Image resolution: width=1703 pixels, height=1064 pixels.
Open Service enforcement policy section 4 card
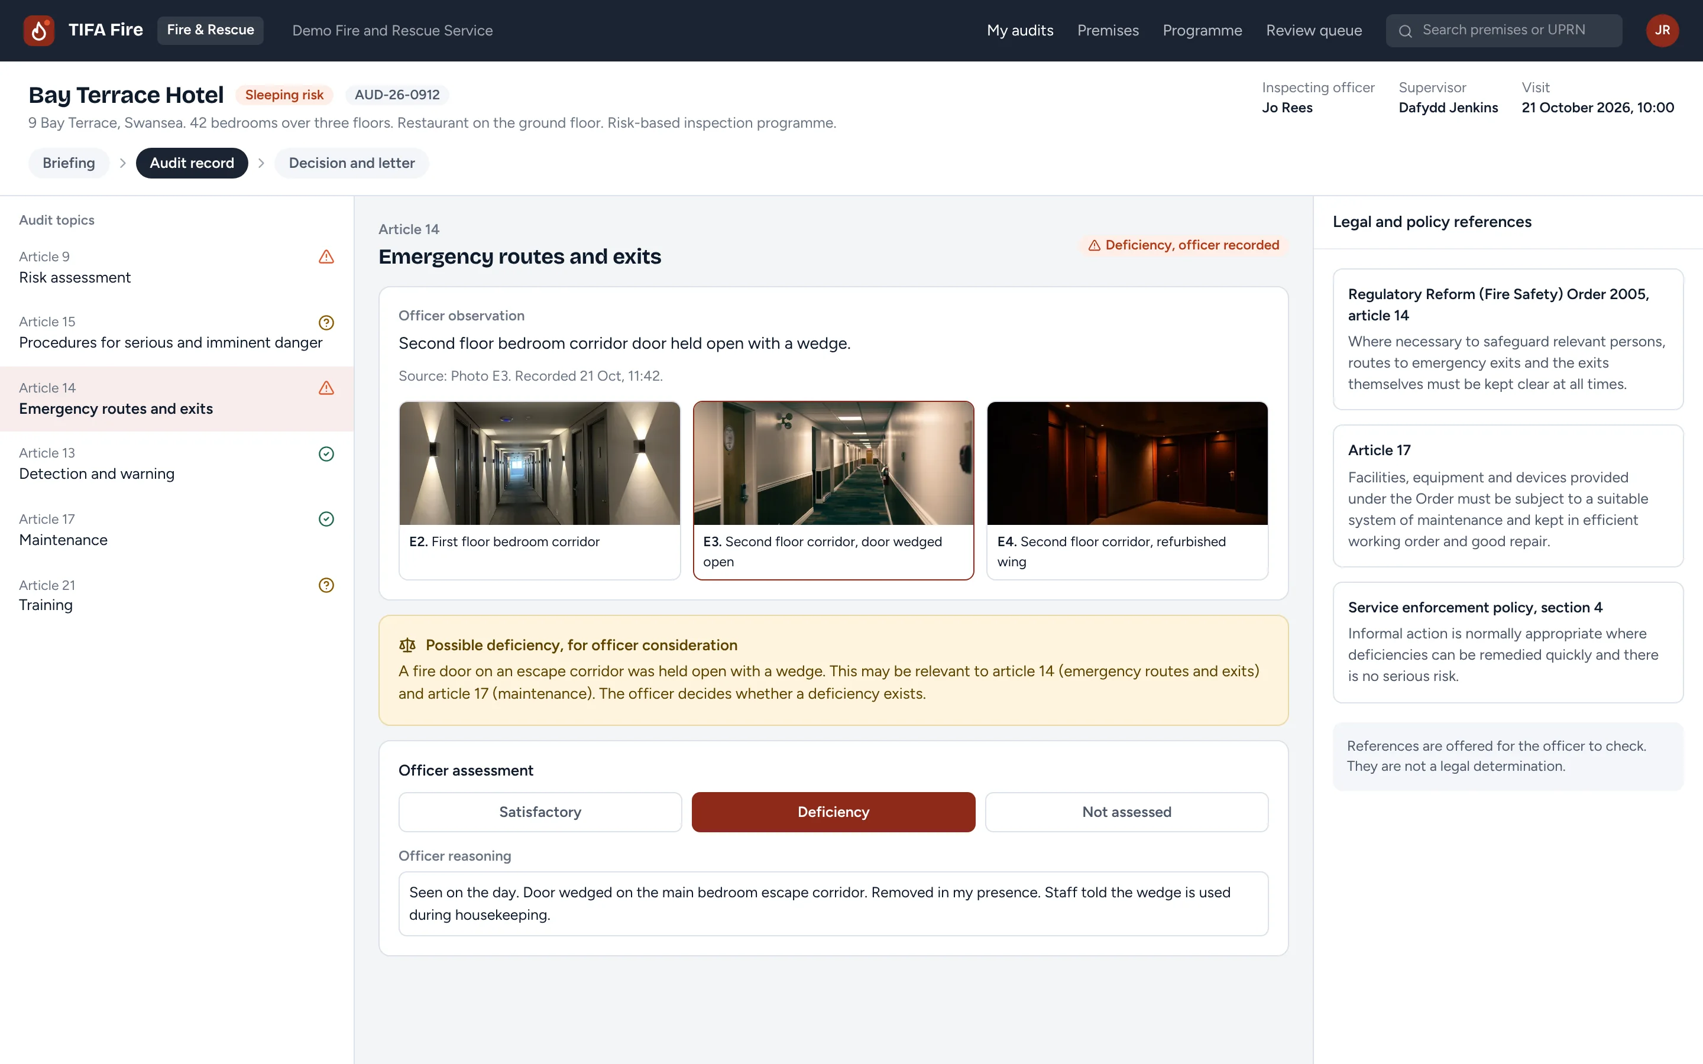click(1508, 643)
